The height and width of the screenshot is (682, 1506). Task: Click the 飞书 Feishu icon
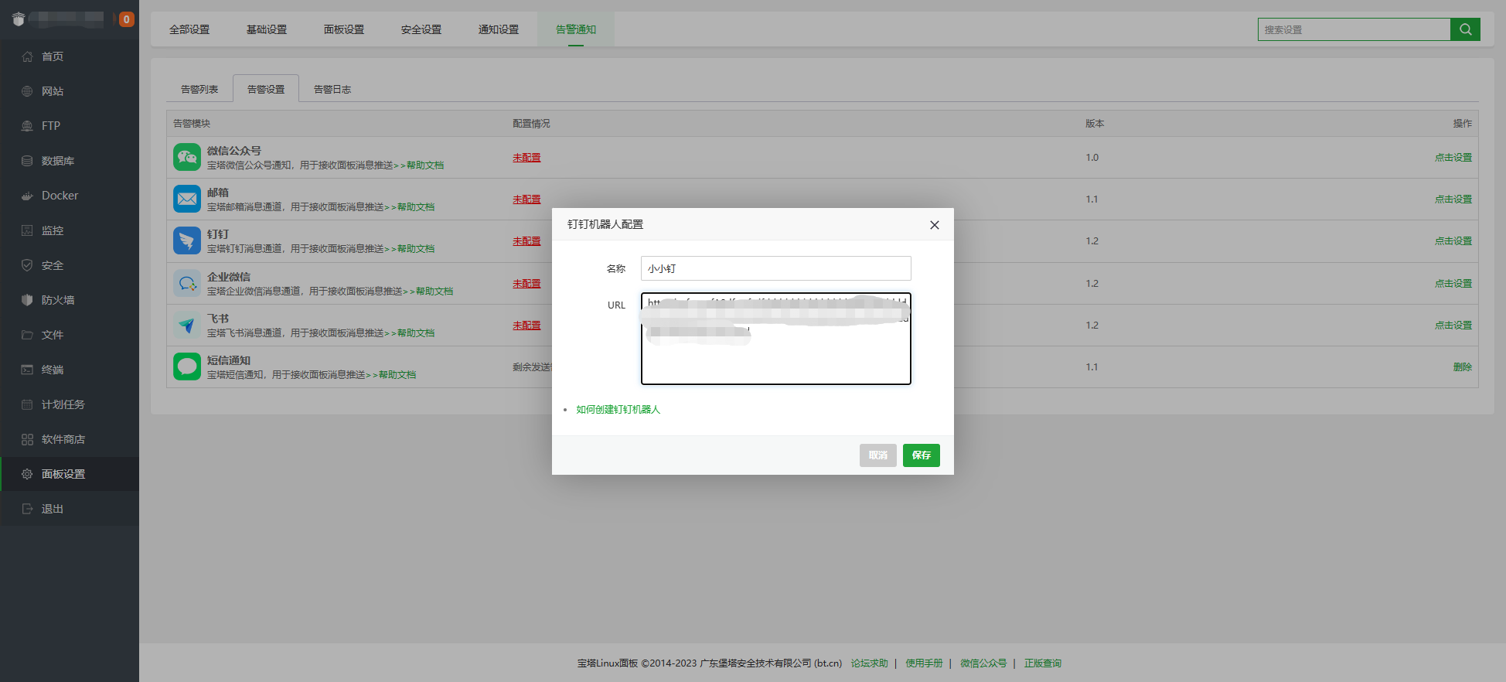(187, 325)
